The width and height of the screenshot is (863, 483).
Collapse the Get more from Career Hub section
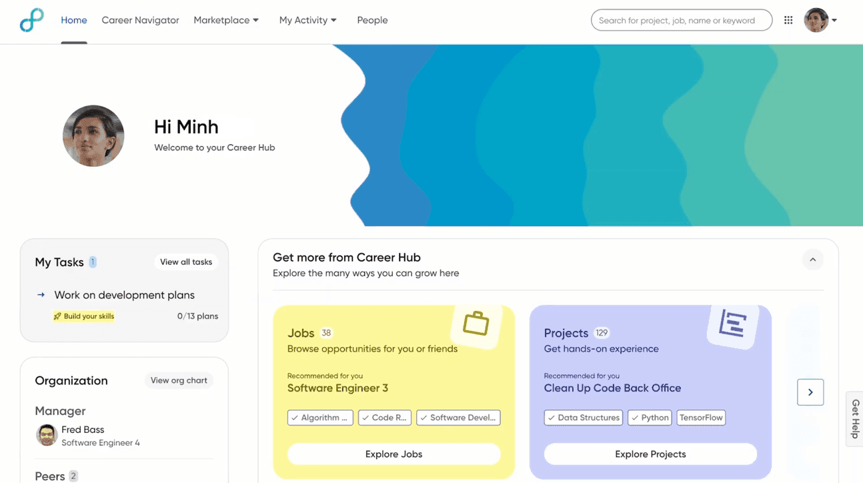pyautogui.click(x=812, y=260)
